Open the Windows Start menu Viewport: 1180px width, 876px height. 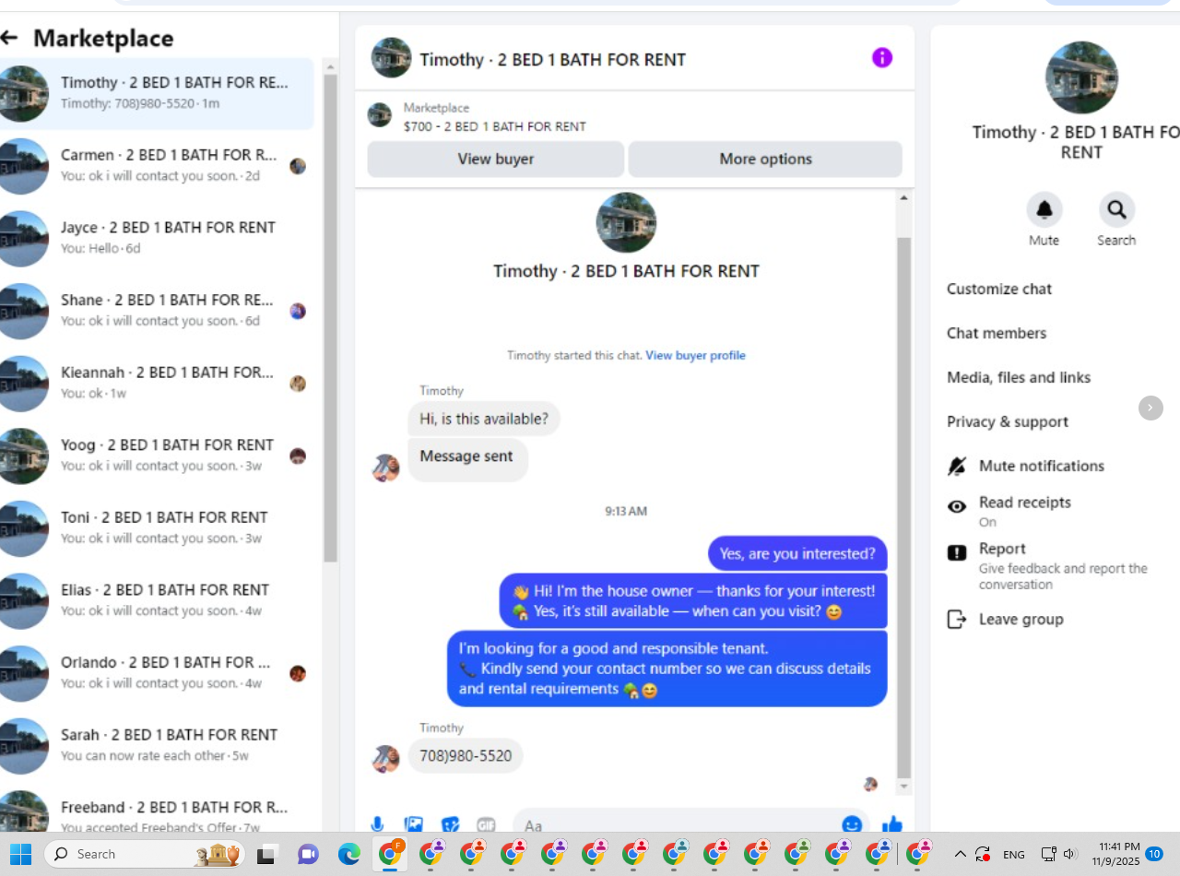[20, 854]
